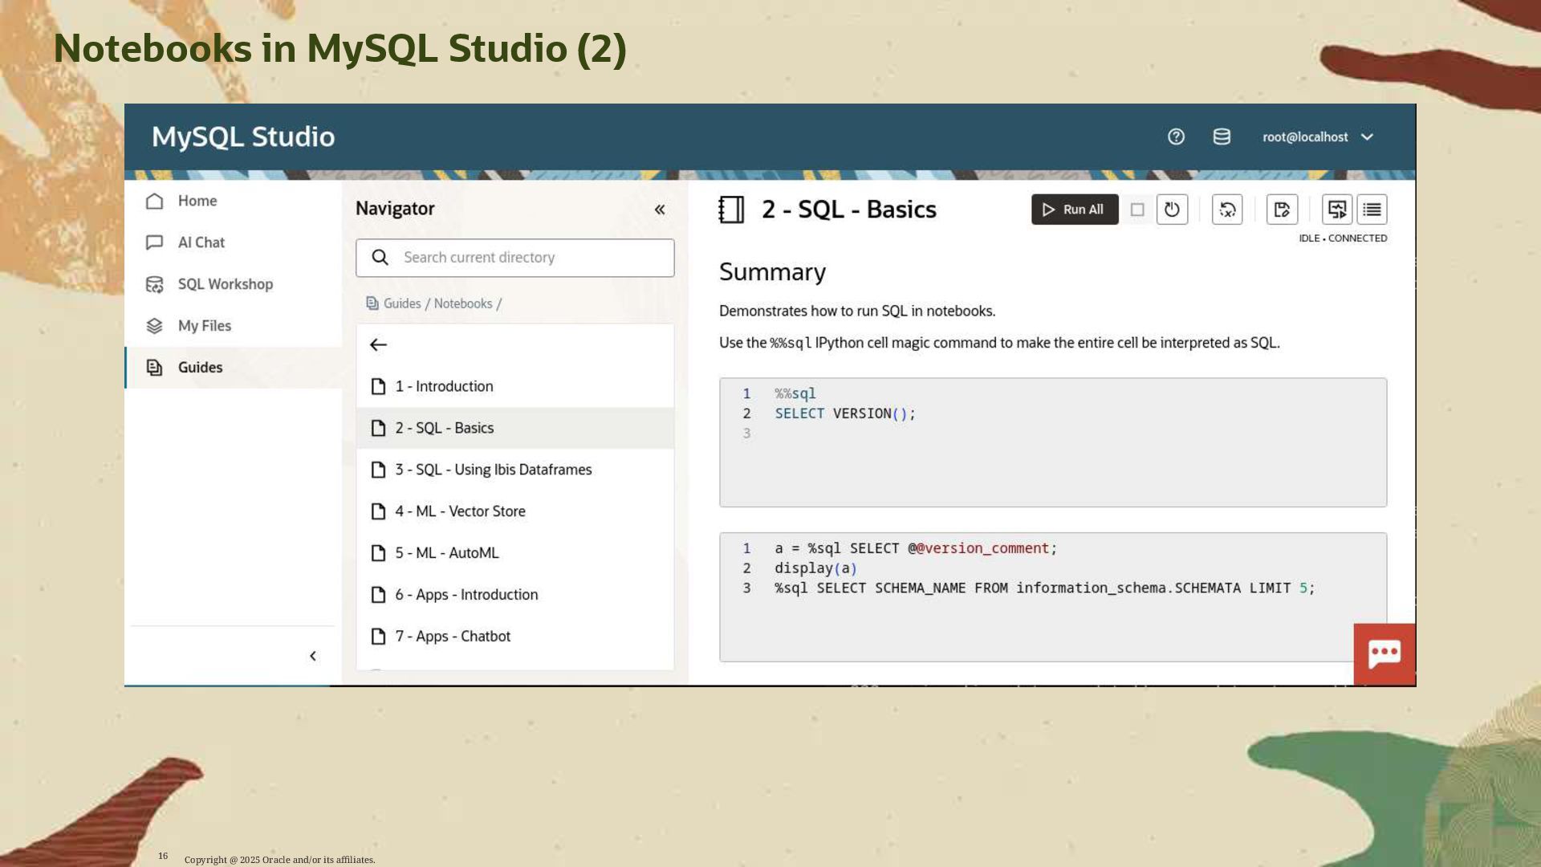Open the 4 - ML - Vector Store notebook
Image resolution: width=1541 pixels, height=867 pixels.
pos(460,511)
